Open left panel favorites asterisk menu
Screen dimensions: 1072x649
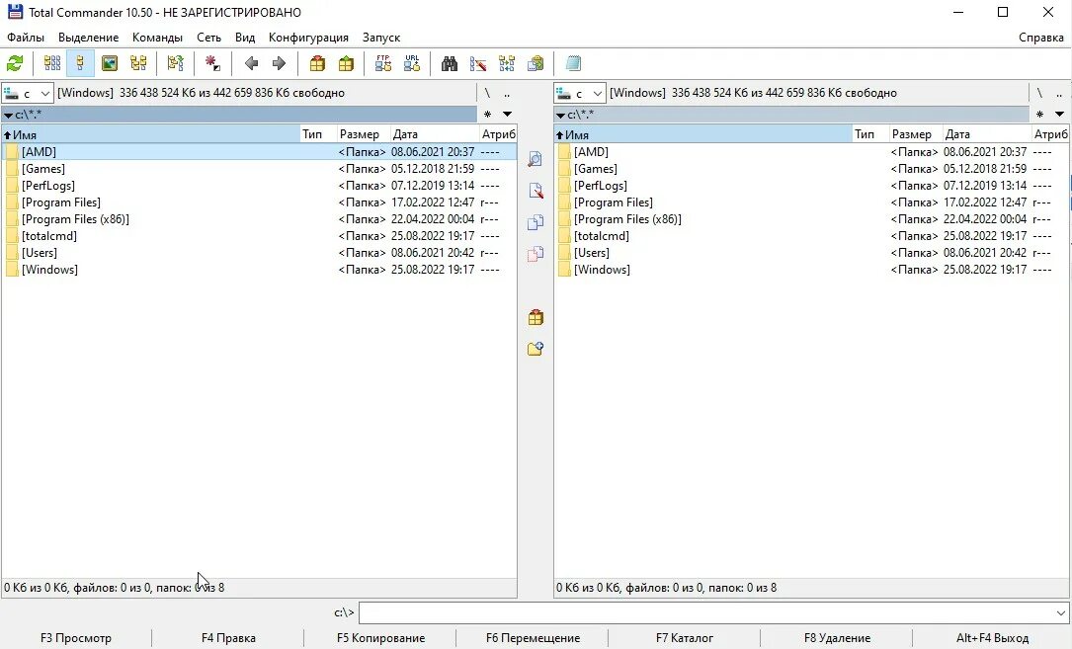click(487, 115)
